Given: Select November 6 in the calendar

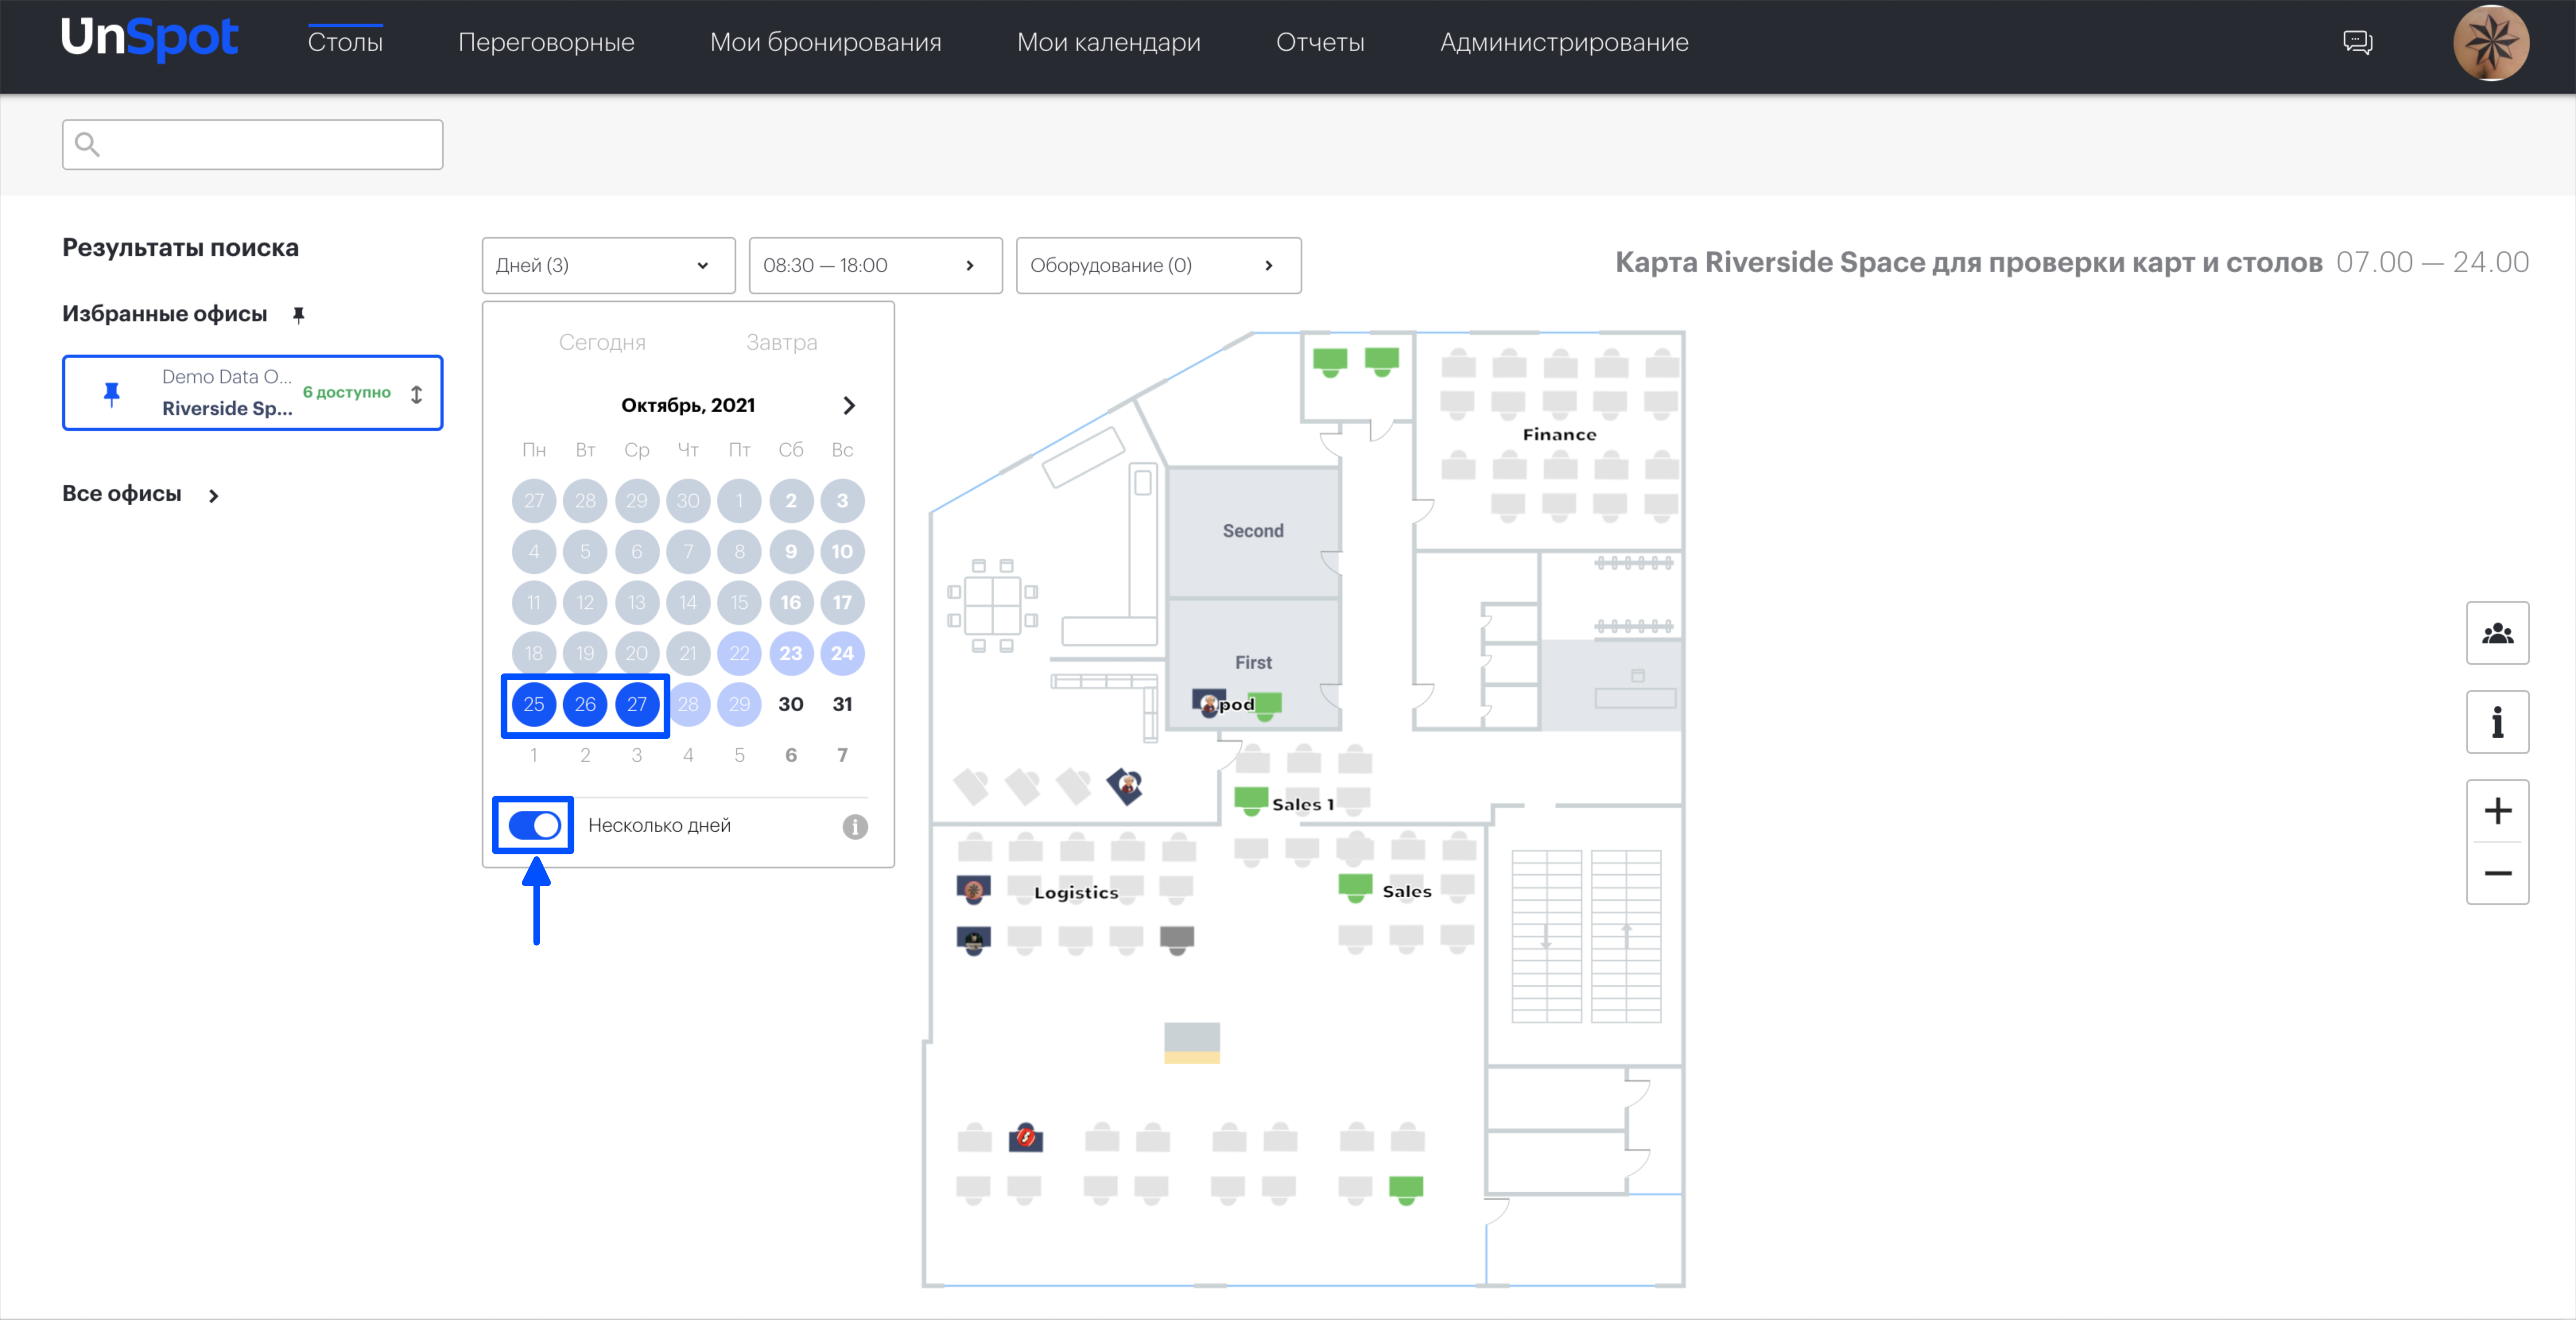Looking at the screenshot, I should point(791,756).
